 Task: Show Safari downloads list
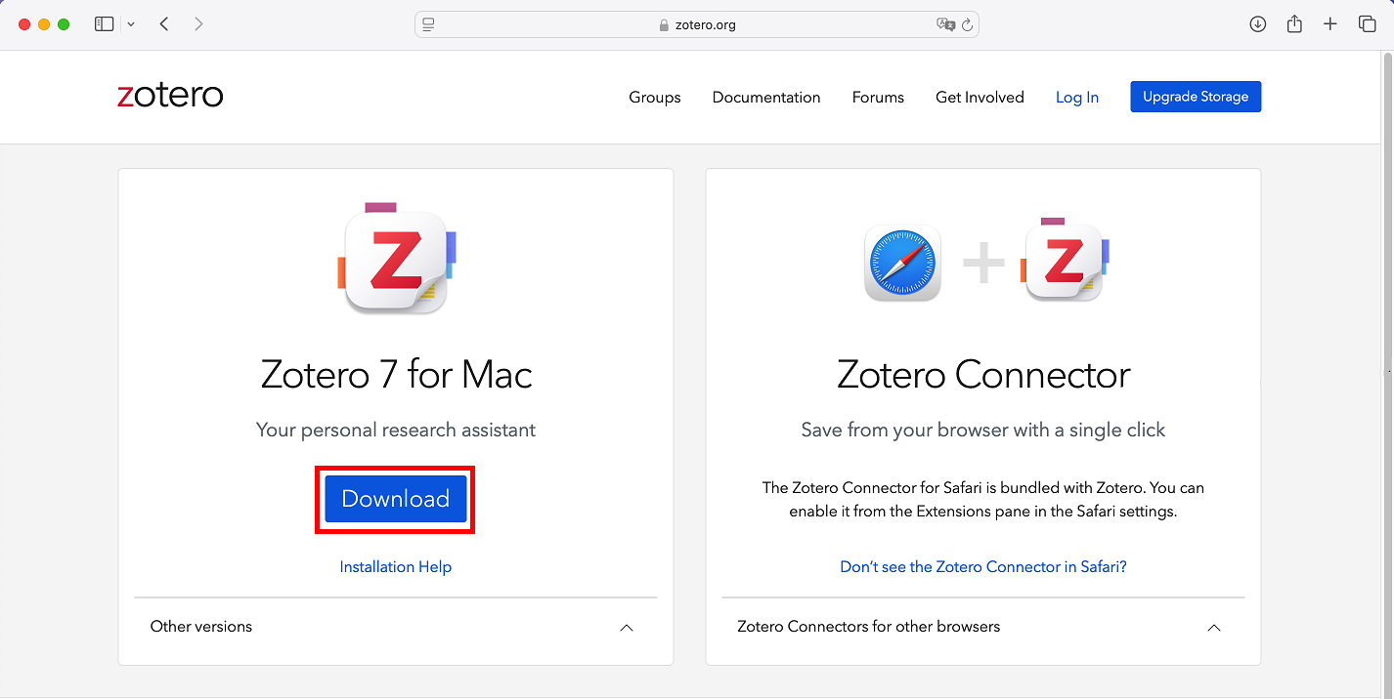pyautogui.click(x=1258, y=24)
